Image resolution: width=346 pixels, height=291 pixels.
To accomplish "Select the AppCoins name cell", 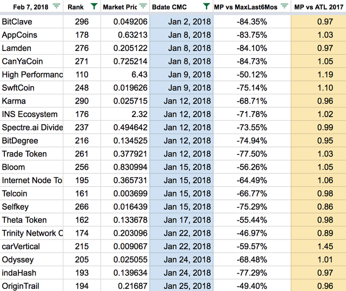I will pos(31,35).
